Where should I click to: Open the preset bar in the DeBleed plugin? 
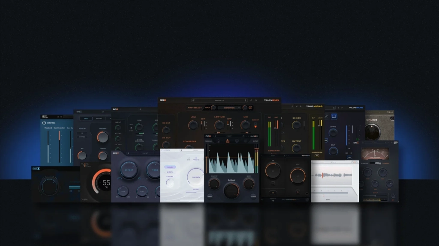(229, 136)
